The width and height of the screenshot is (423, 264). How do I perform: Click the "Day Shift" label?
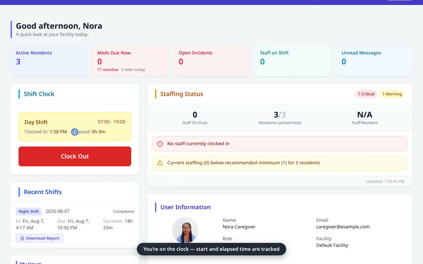tap(36, 122)
